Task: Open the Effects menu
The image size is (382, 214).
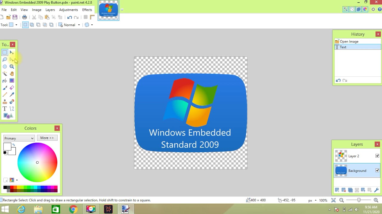Action: pos(87,10)
